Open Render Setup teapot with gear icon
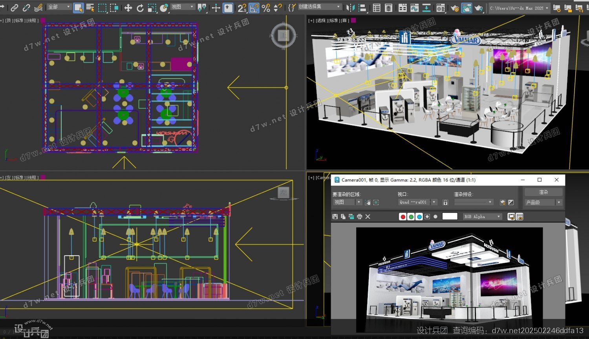589x339 pixels. [x=455, y=7]
